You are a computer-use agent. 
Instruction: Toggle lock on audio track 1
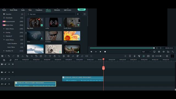pyautogui.click(x=5, y=79)
